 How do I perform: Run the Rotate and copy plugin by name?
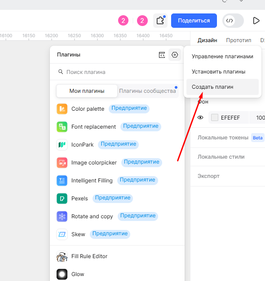92,216
